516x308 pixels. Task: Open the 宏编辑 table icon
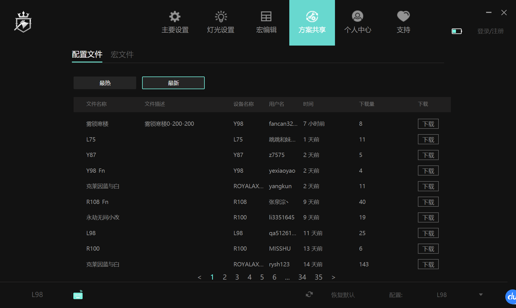266,17
